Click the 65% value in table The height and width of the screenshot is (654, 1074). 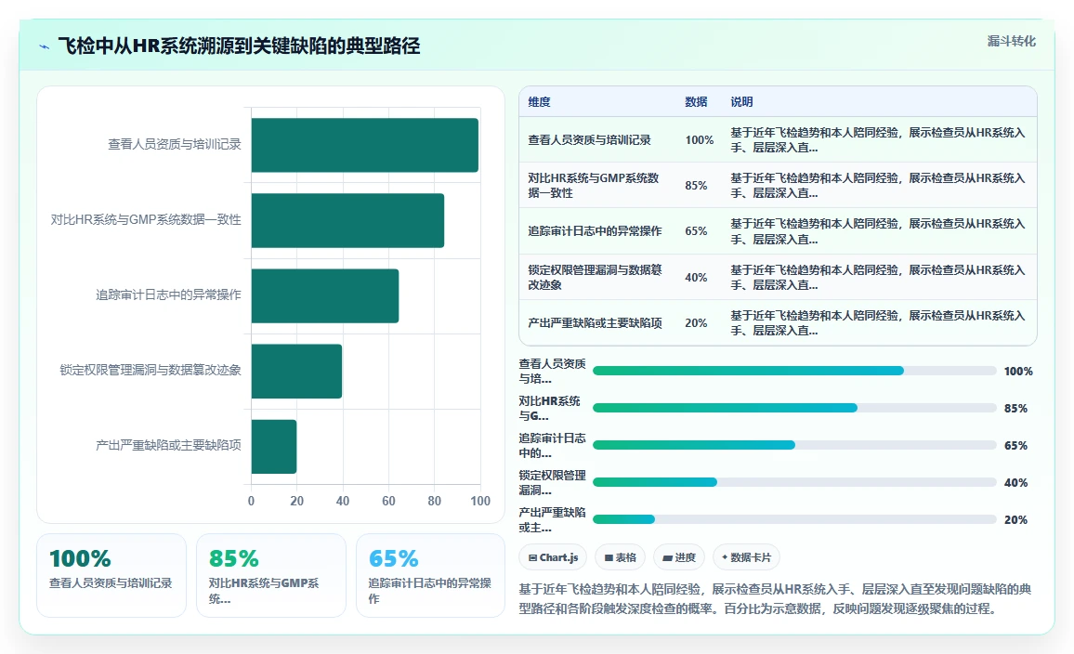tap(696, 230)
